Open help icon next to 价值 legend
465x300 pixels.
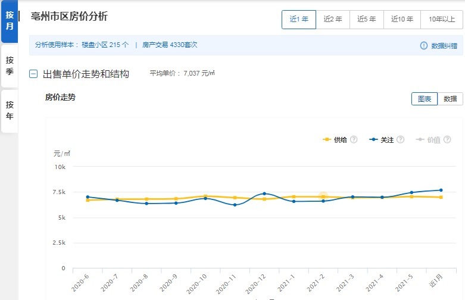coord(447,140)
